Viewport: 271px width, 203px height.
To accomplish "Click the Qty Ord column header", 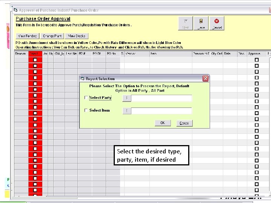I will (x=217, y=54).
